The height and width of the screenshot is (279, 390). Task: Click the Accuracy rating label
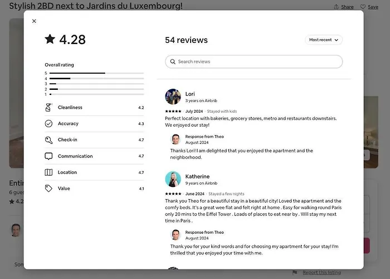coord(68,123)
